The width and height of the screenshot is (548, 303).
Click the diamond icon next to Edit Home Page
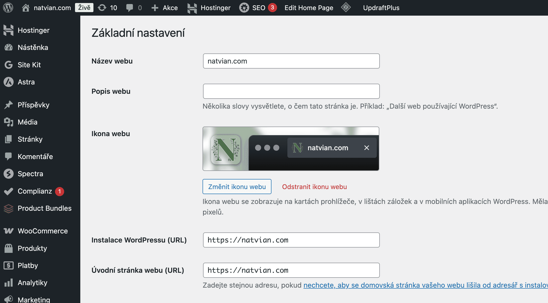346,8
